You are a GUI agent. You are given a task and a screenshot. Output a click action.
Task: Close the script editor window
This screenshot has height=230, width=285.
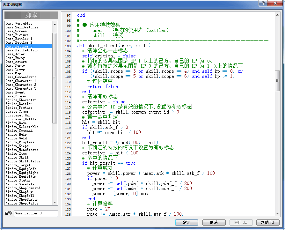click(275, 3)
